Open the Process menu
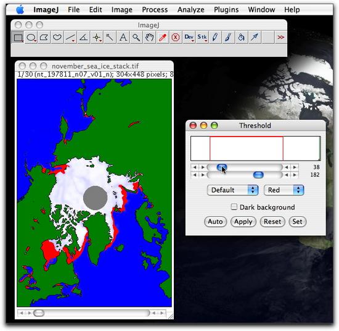339x331 pixels. [155, 10]
